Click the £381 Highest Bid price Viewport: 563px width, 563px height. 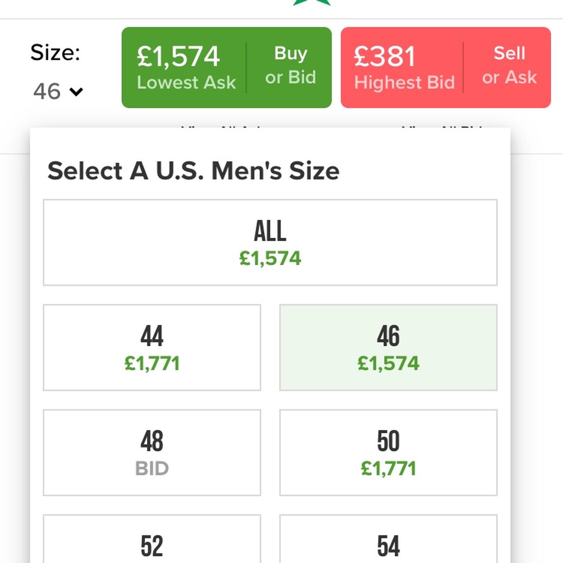coord(384,57)
